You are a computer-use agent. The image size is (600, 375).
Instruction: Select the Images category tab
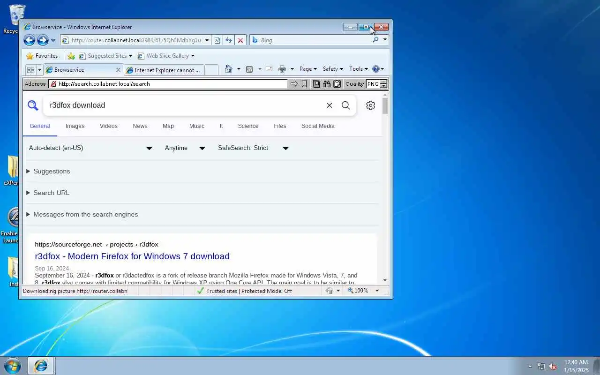(x=75, y=126)
